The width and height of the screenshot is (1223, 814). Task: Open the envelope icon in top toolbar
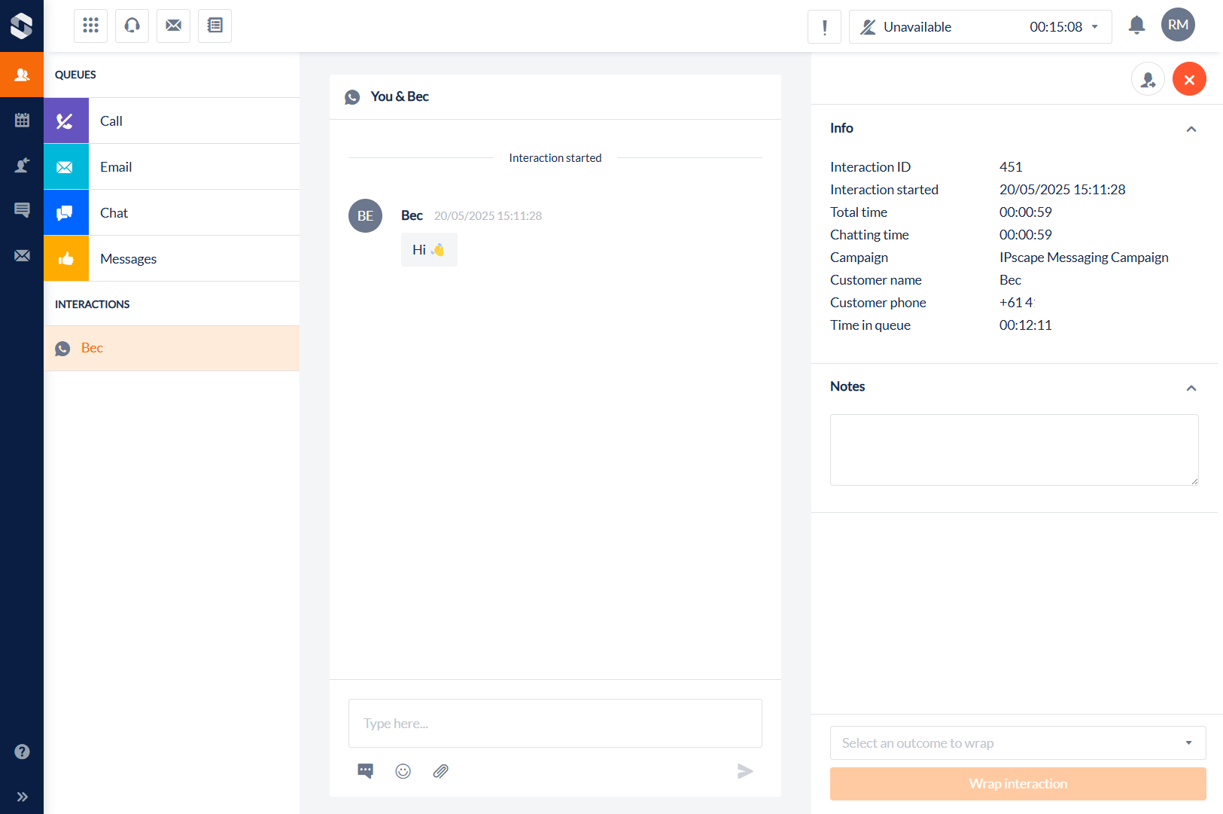[x=173, y=26]
